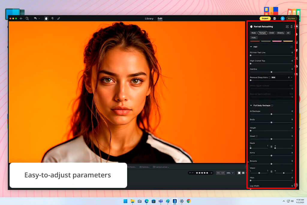Open Microsoft Edge from the taskbar

146,201
